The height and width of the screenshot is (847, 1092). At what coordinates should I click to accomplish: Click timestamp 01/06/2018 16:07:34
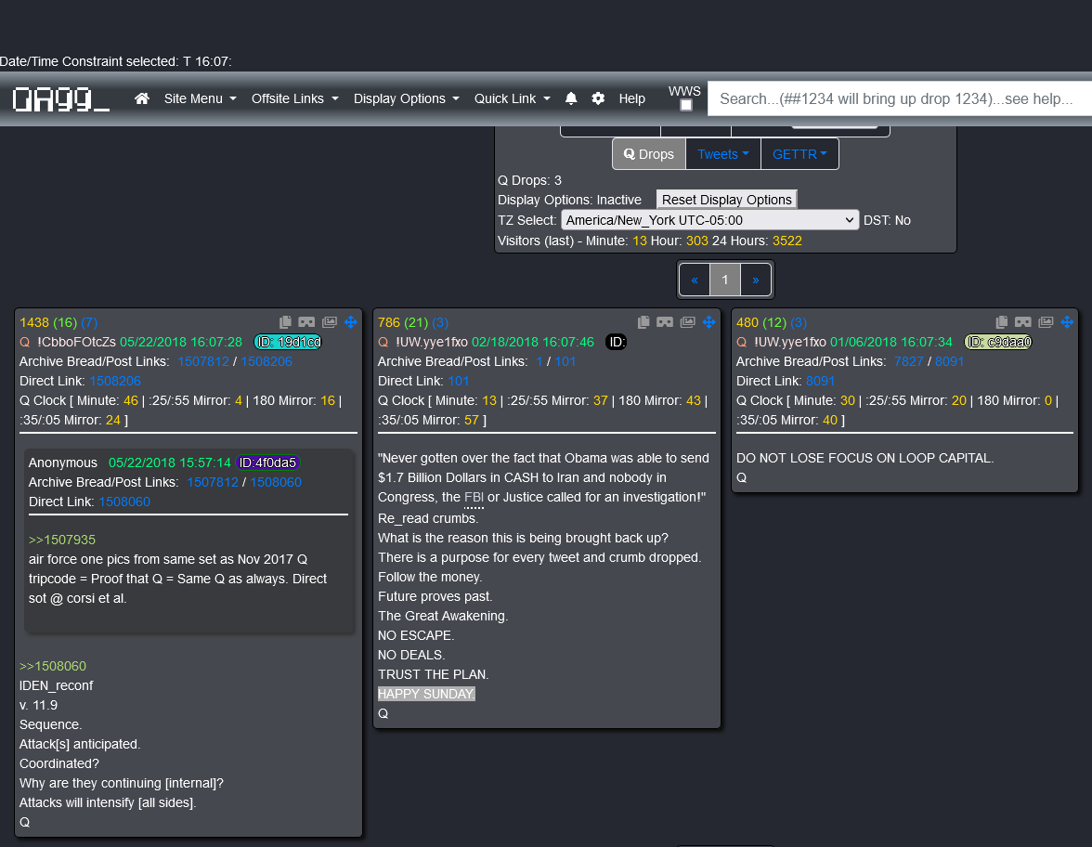891,342
